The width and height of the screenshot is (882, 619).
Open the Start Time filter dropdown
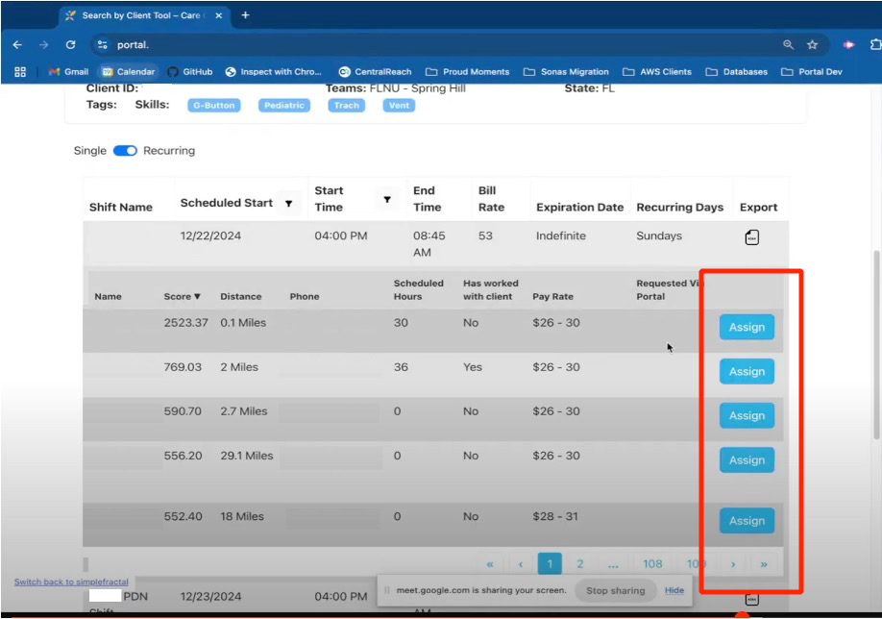(387, 200)
